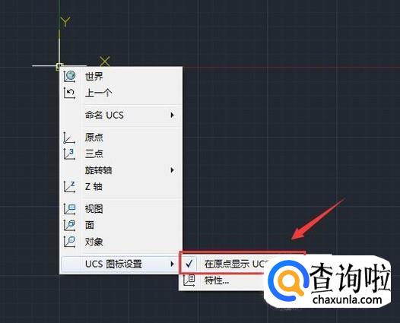400x323 pixels.
Task: Click the 3-Point UCS icon
Action: 69,154
